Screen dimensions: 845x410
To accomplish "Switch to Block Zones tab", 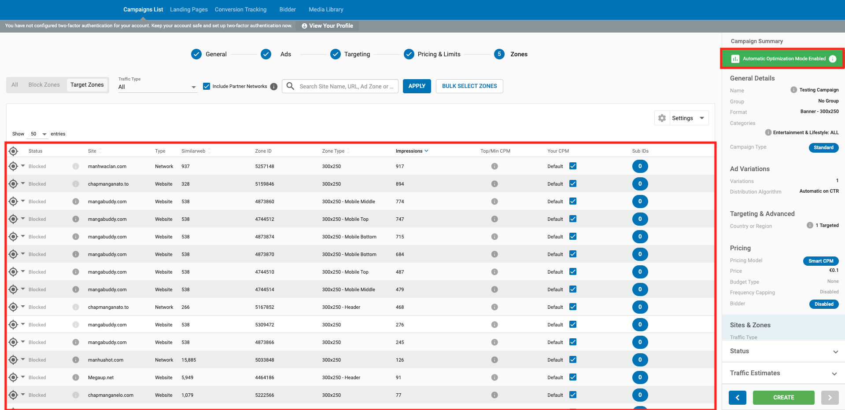I will (44, 85).
